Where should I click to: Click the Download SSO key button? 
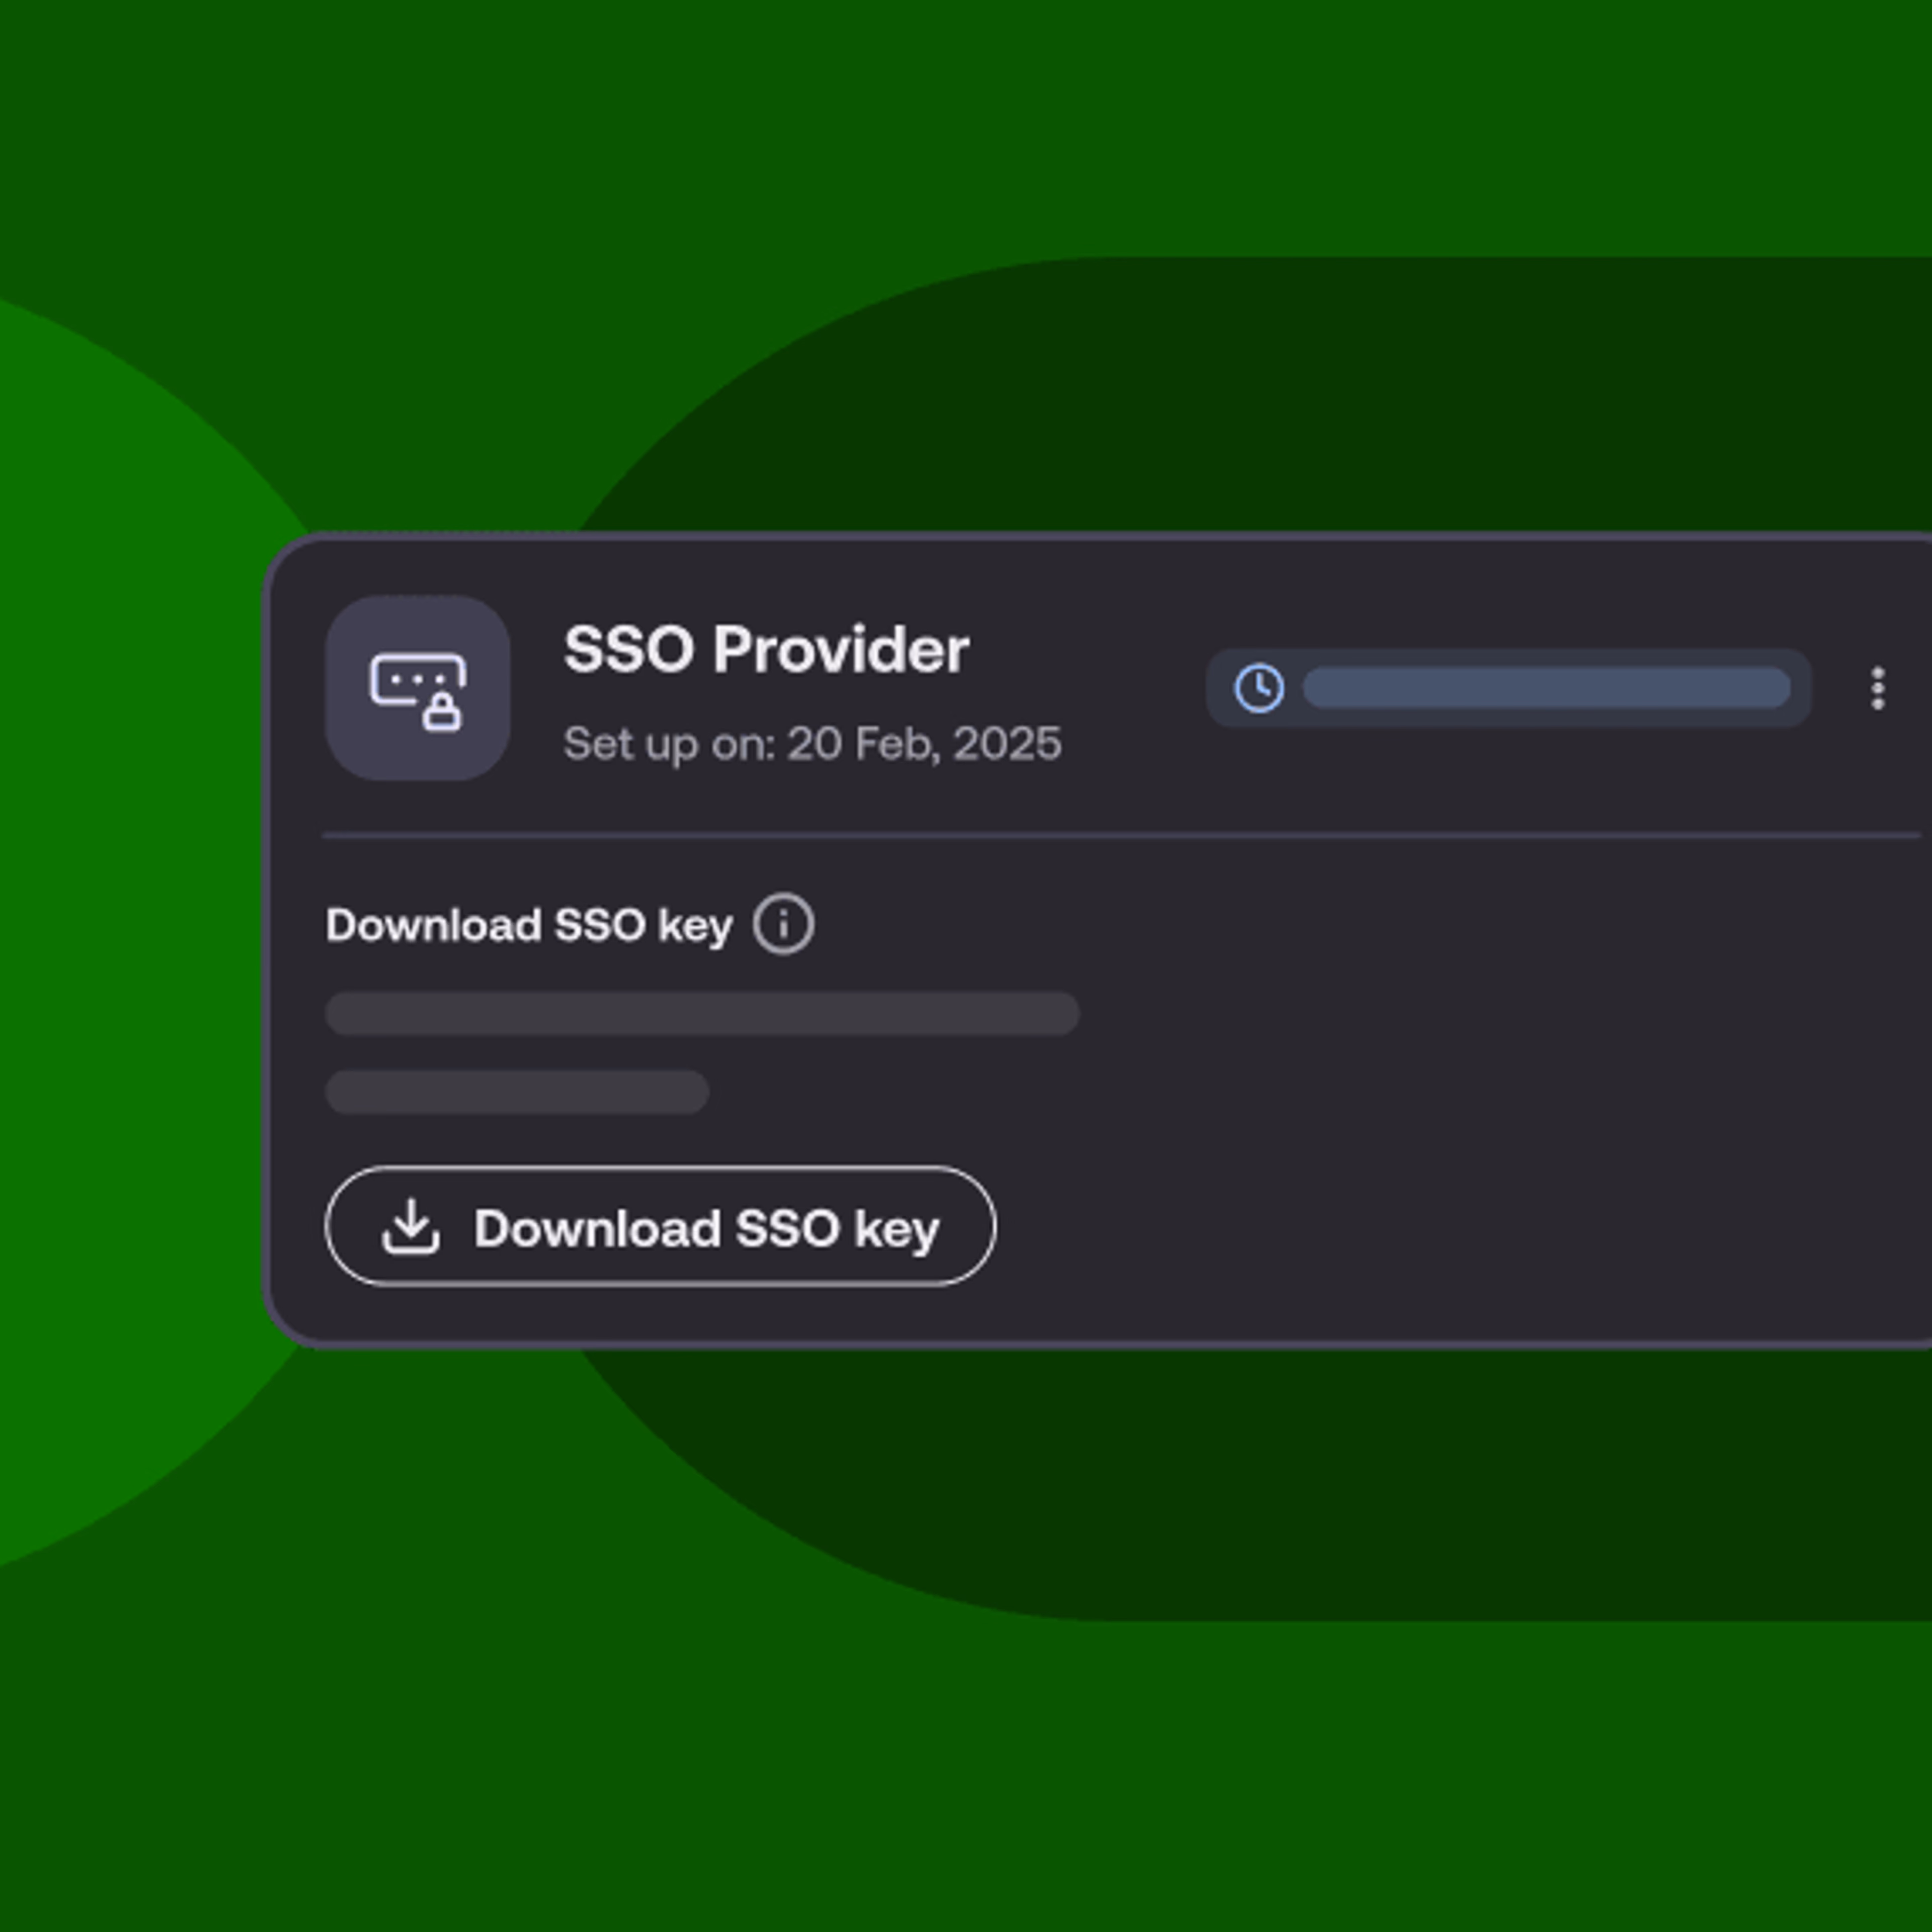660,1226
